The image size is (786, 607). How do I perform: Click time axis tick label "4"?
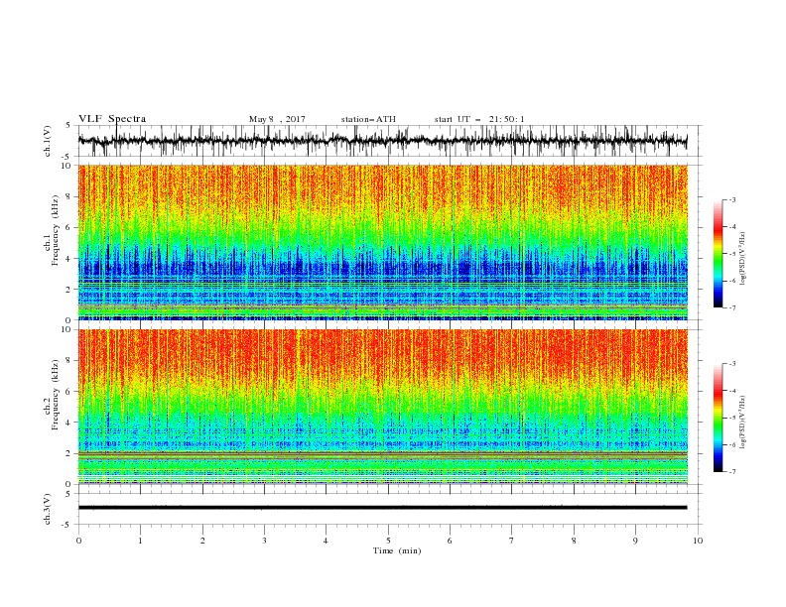(326, 541)
